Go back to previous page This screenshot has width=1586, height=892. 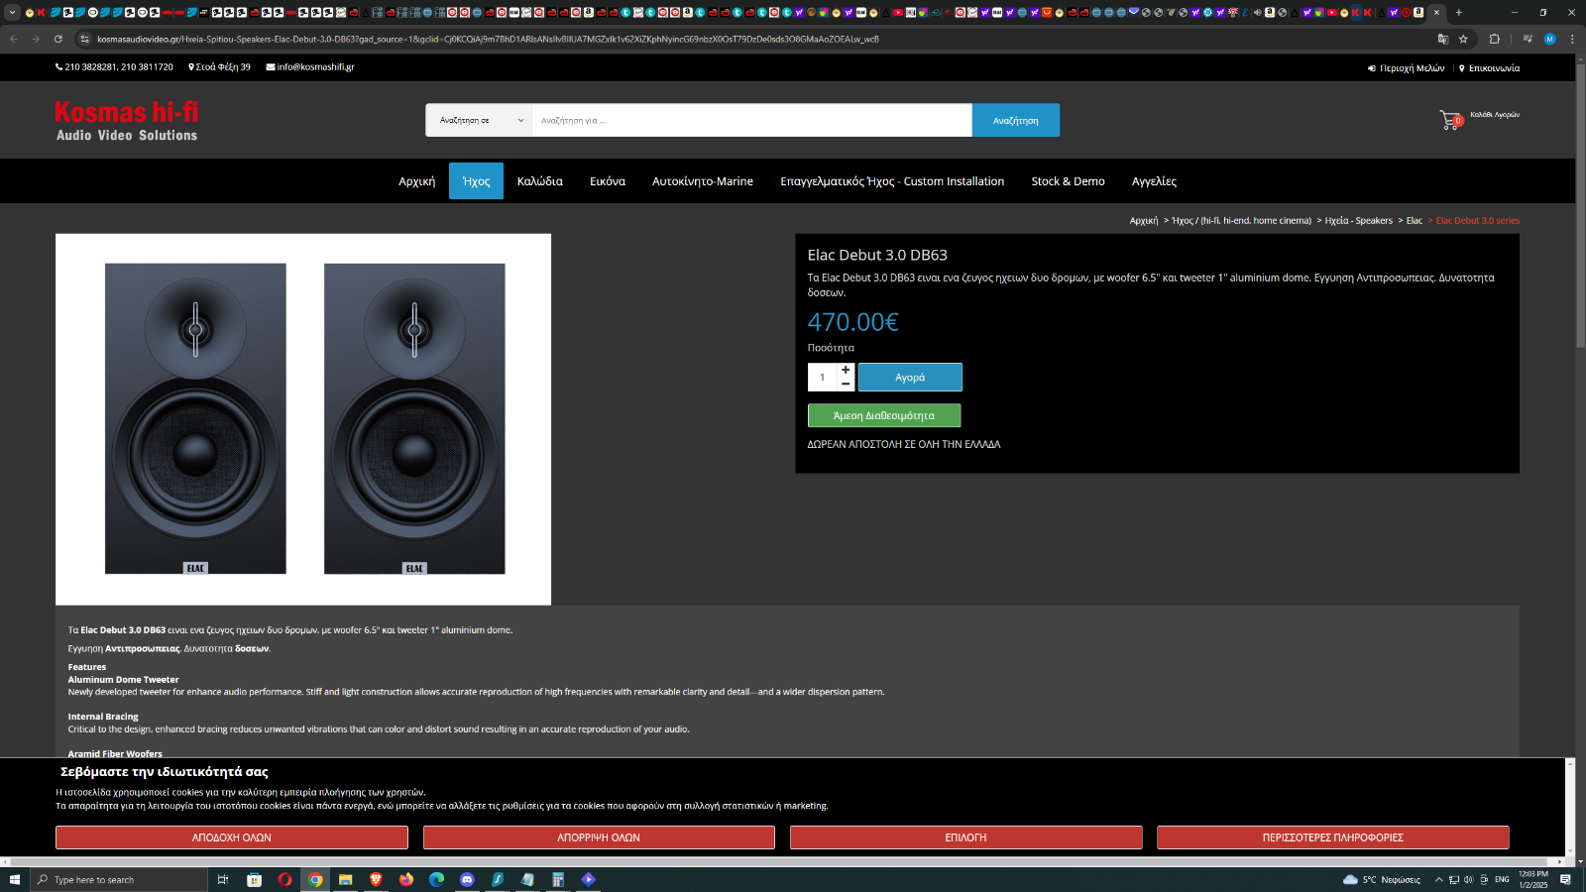pyautogui.click(x=14, y=40)
